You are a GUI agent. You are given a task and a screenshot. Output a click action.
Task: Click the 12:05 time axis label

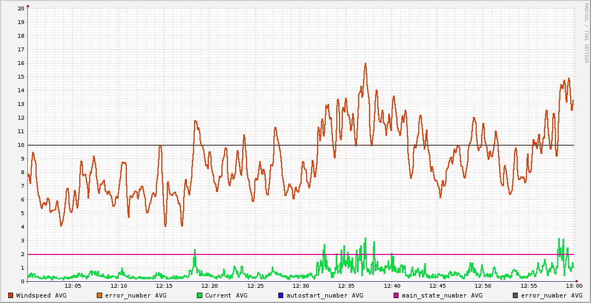click(x=73, y=286)
